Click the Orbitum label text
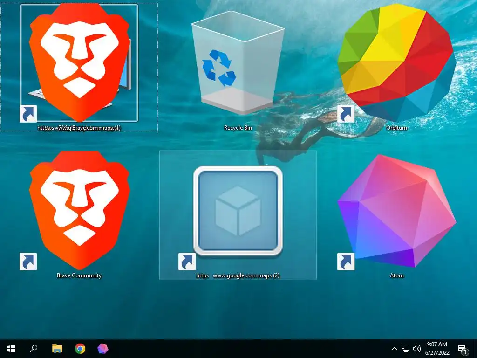The width and height of the screenshot is (477, 358). coord(397,128)
